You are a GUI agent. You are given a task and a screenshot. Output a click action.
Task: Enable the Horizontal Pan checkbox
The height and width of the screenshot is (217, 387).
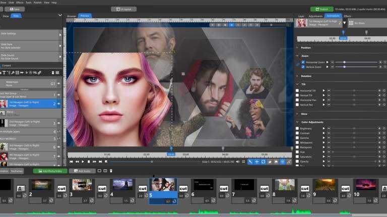[297, 100]
